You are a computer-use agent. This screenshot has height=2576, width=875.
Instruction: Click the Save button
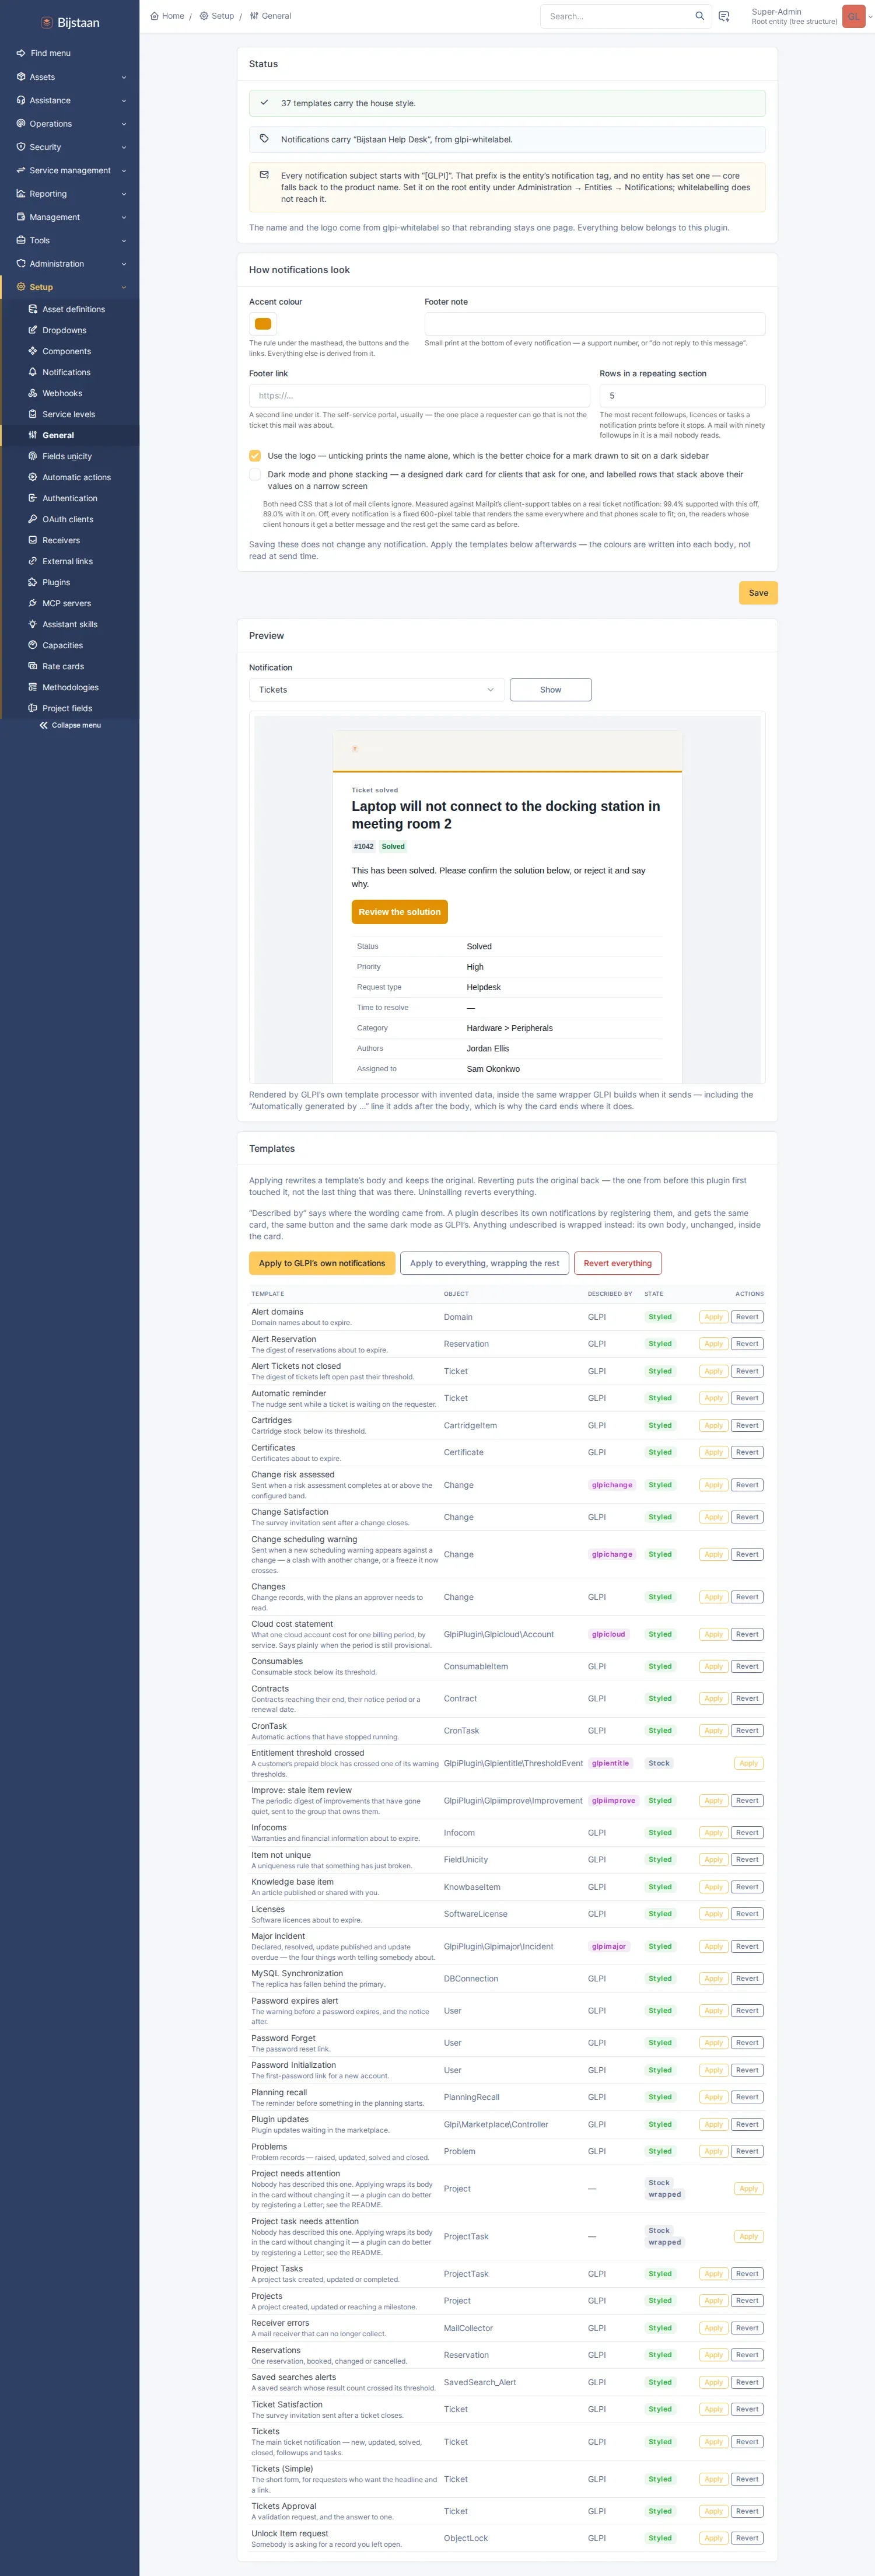[x=758, y=593]
